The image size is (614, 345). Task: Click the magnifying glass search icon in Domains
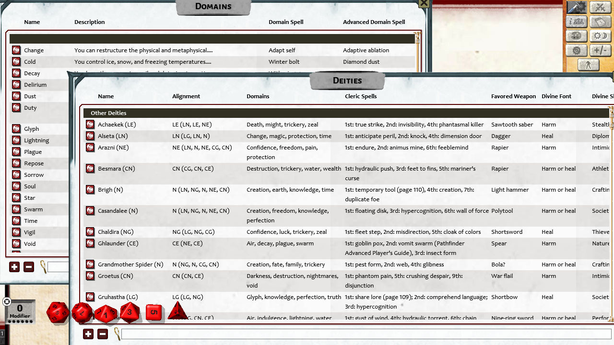43,267
